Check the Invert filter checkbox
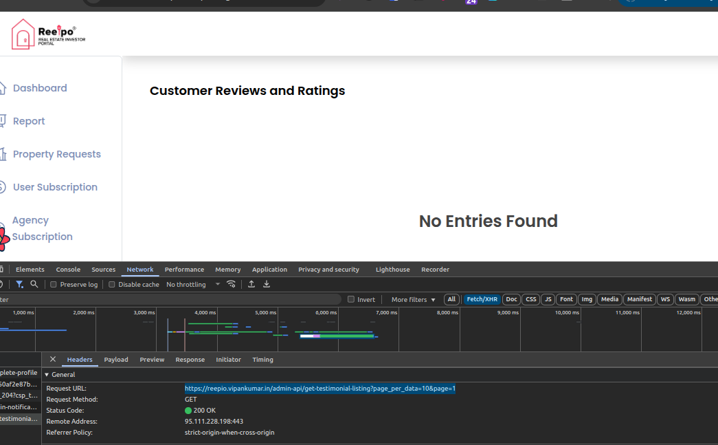 tap(351, 300)
